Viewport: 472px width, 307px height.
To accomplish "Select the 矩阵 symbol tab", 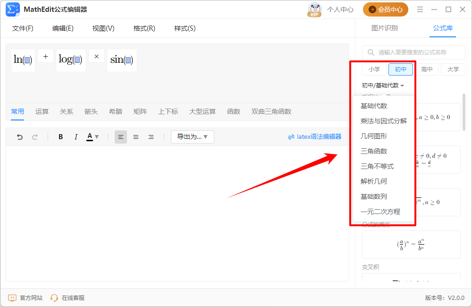I will pyautogui.click(x=140, y=111).
